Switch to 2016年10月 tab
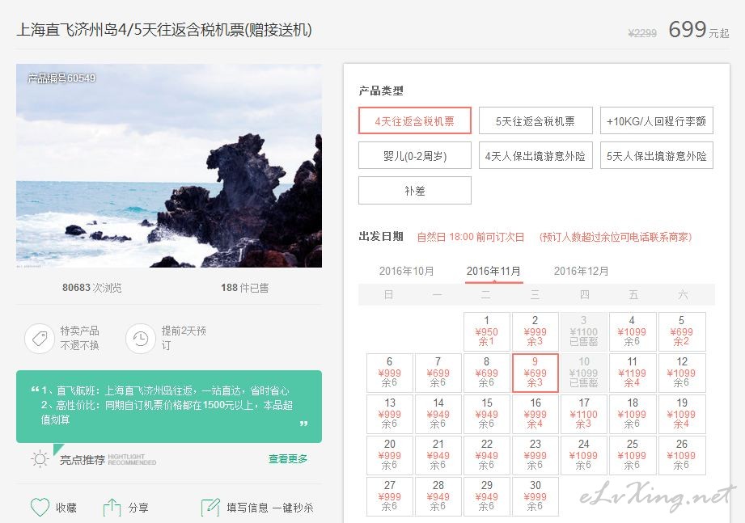The width and height of the screenshot is (745, 523). point(407,271)
